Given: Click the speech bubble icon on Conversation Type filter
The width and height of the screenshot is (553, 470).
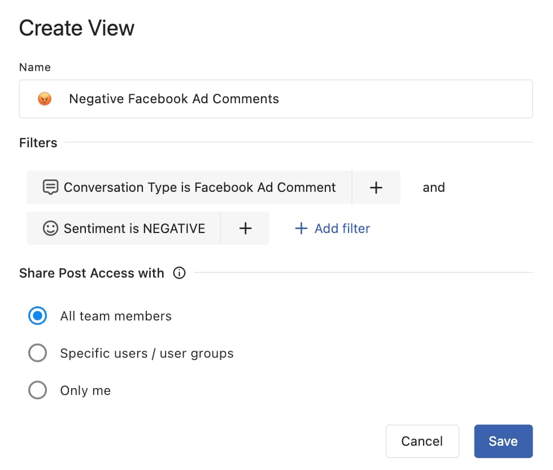Looking at the screenshot, I should pos(51,187).
